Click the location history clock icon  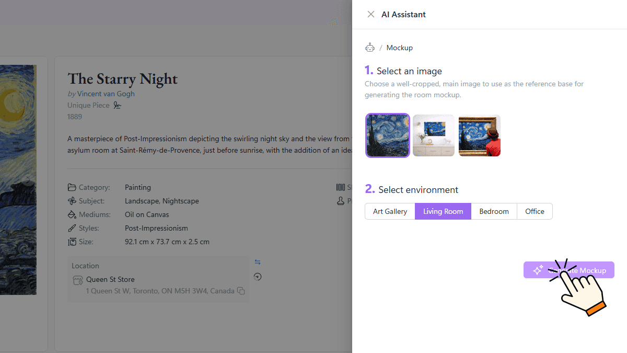pyautogui.click(x=257, y=277)
